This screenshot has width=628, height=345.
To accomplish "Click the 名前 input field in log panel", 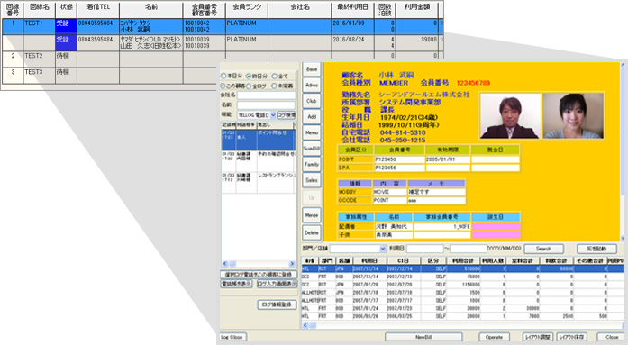I will (x=267, y=105).
